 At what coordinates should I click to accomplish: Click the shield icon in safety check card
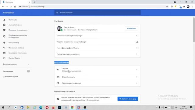(x=58, y=99)
